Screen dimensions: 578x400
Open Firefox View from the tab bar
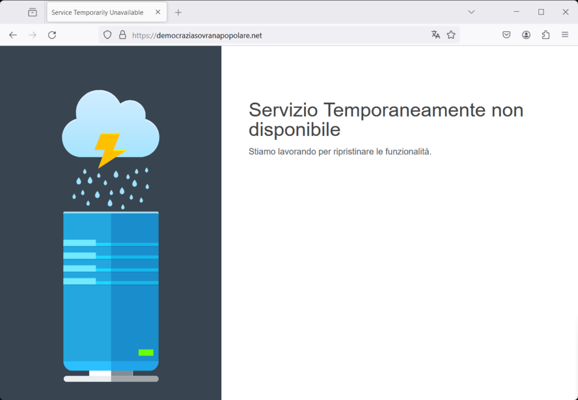point(32,12)
